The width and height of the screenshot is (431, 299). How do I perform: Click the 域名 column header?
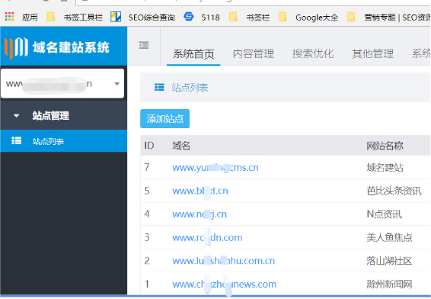coord(181,146)
